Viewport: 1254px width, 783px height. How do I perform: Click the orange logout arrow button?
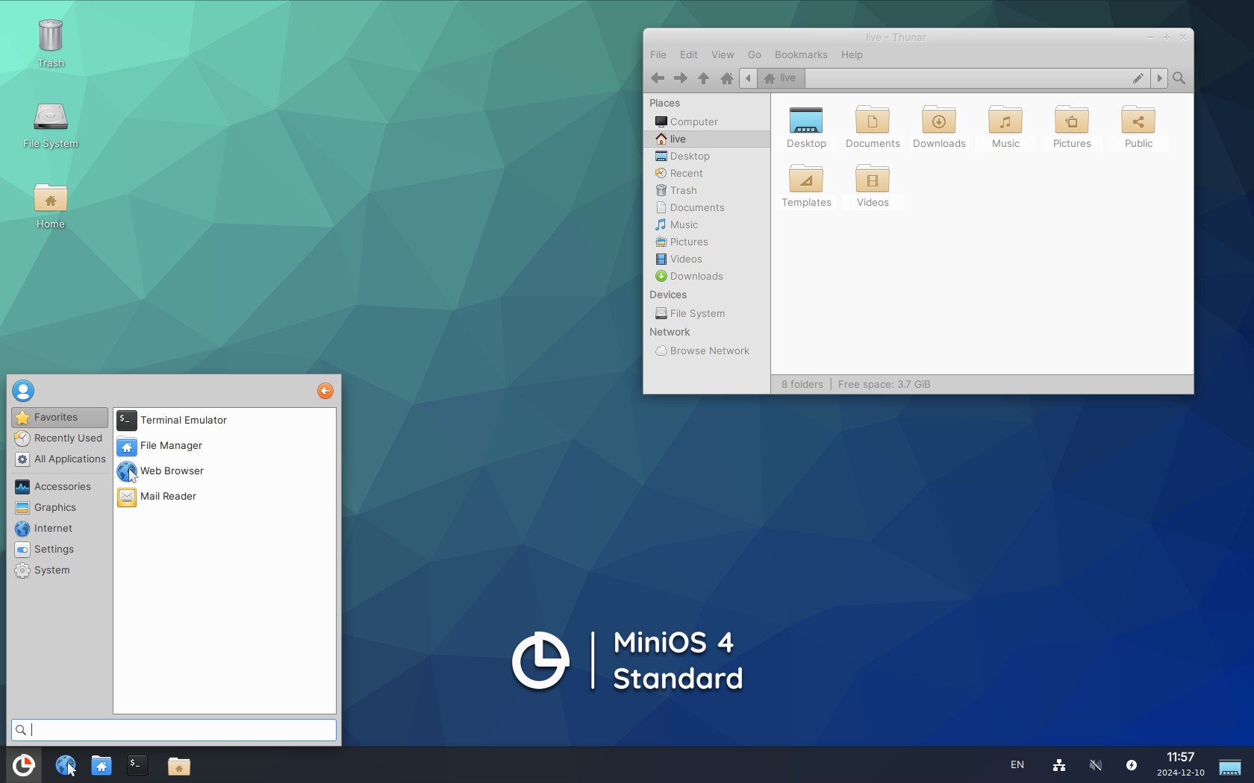[x=325, y=391]
